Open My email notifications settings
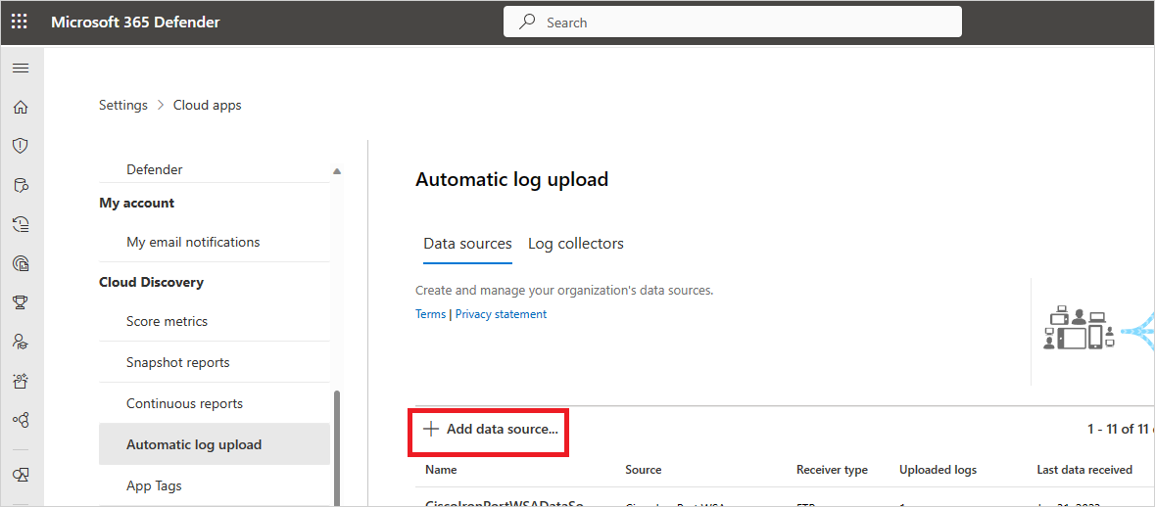This screenshot has width=1155, height=507. pyautogui.click(x=193, y=242)
